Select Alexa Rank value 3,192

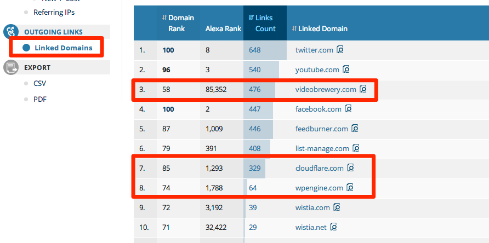[214, 207]
